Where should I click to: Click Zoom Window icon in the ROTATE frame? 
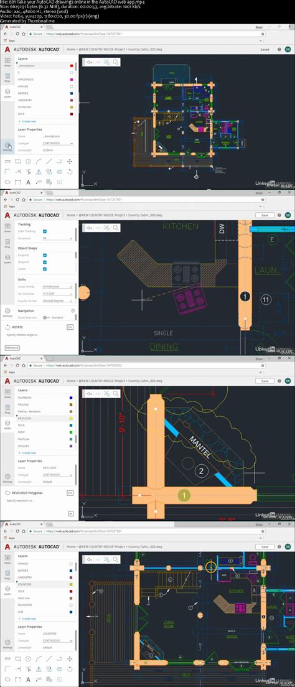pyautogui.click(x=116, y=228)
